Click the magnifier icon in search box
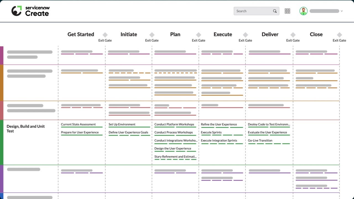 click(275, 11)
